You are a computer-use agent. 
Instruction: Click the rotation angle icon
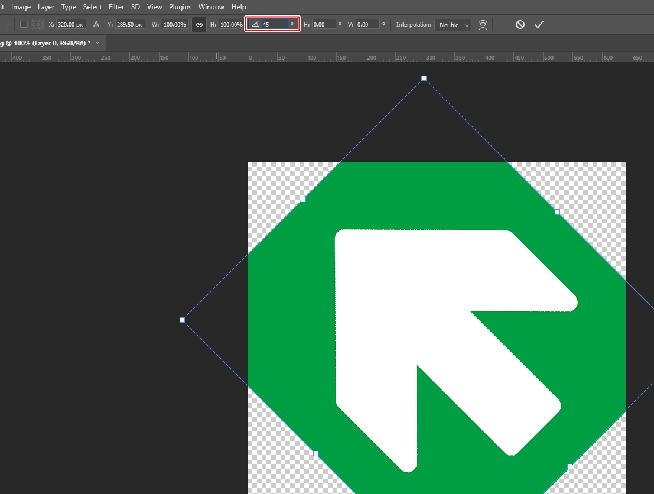pyautogui.click(x=255, y=25)
